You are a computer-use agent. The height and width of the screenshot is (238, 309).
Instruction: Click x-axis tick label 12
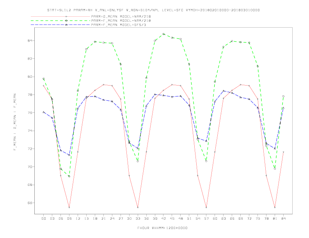pyautogui.click(x=78, y=219)
